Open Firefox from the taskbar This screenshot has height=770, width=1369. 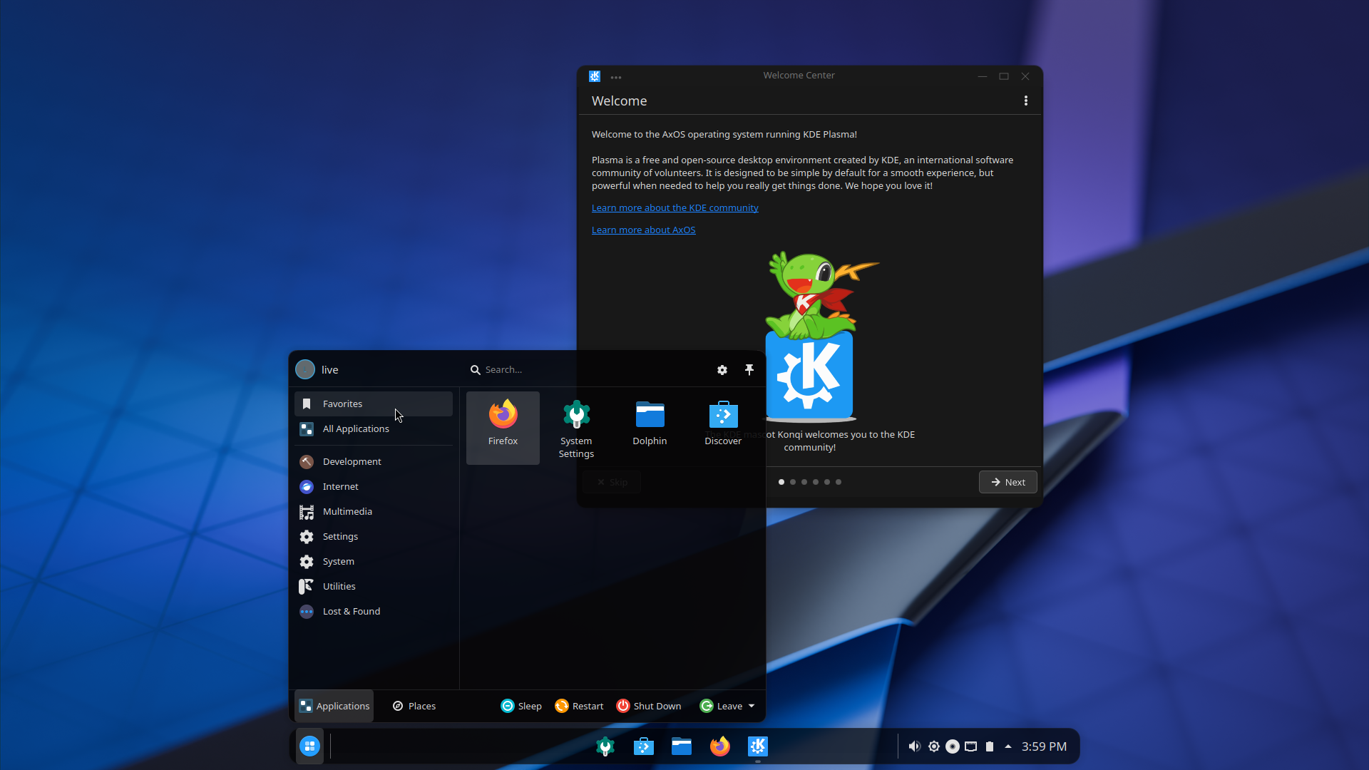point(719,746)
